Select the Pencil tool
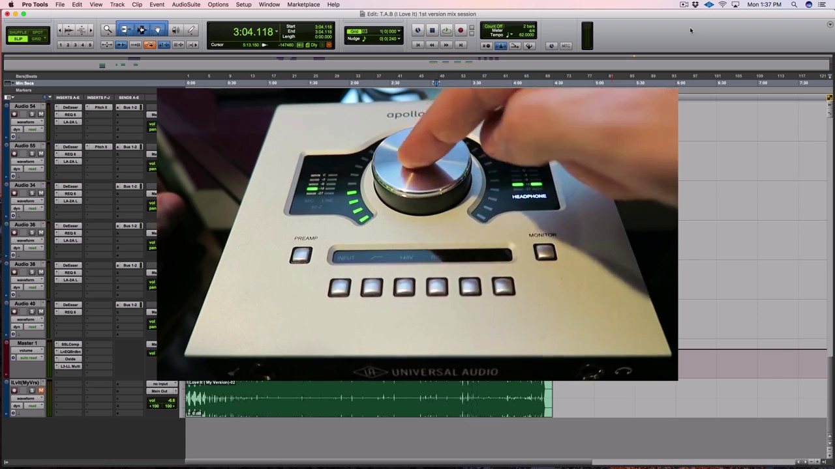 pyautogui.click(x=191, y=30)
